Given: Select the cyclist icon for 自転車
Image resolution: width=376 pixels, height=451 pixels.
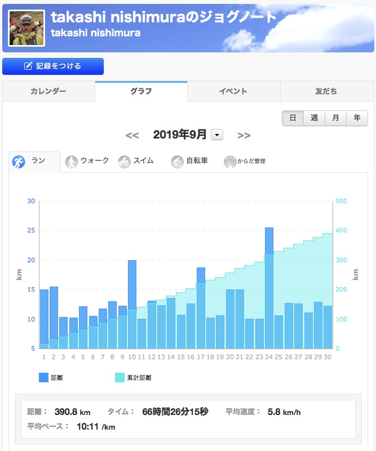Looking at the screenshot, I should 177,162.
